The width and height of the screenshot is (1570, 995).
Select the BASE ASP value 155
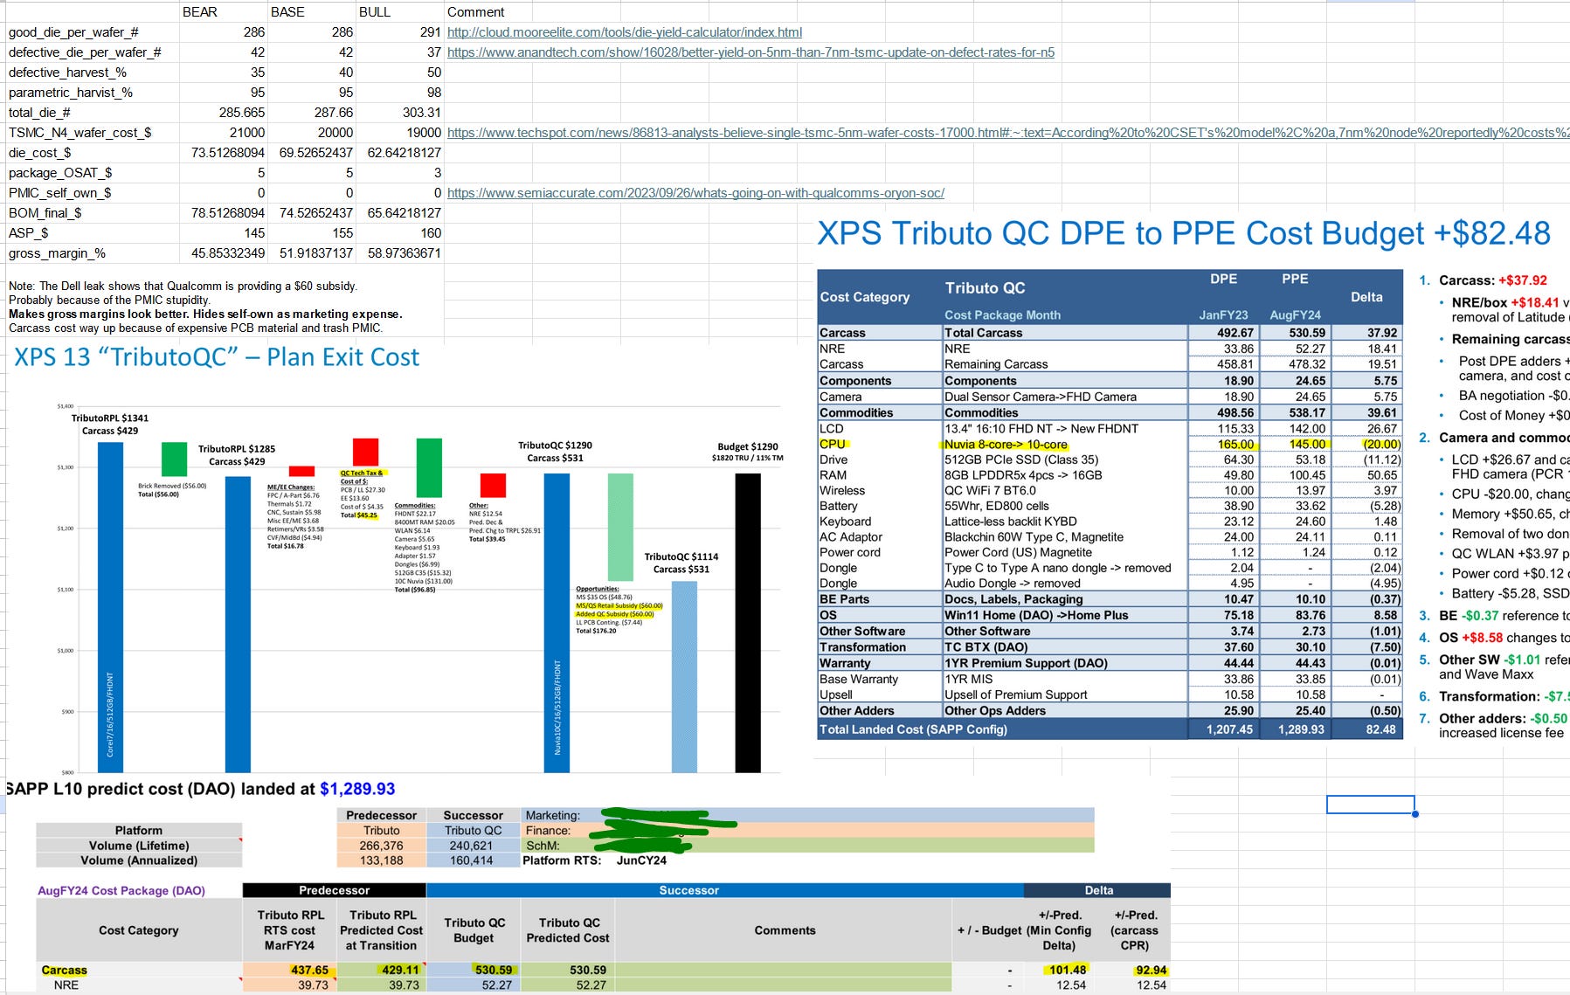[x=342, y=233]
